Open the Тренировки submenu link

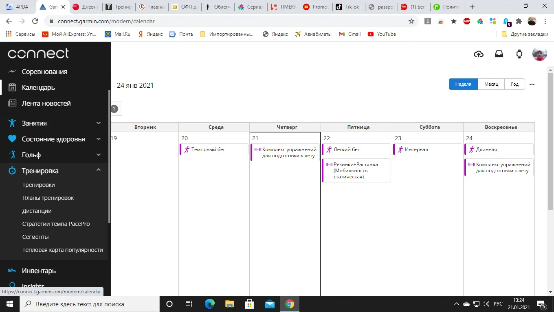coord(39,185)
